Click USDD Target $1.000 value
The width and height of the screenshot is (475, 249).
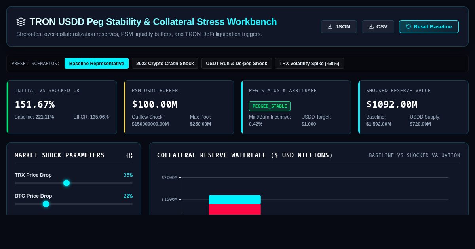point(309,124)
